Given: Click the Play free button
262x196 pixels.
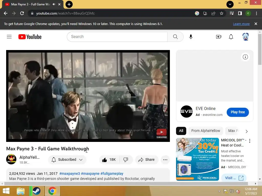Looking at the screenshot, I should (x=238, y=112).
